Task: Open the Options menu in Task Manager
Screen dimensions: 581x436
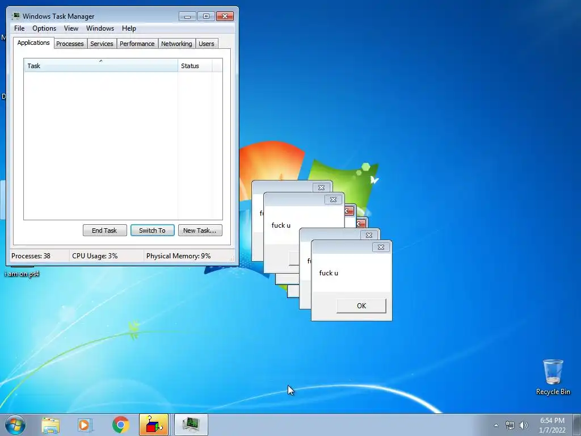Action: pyautogui.click(x=44, y=28)
